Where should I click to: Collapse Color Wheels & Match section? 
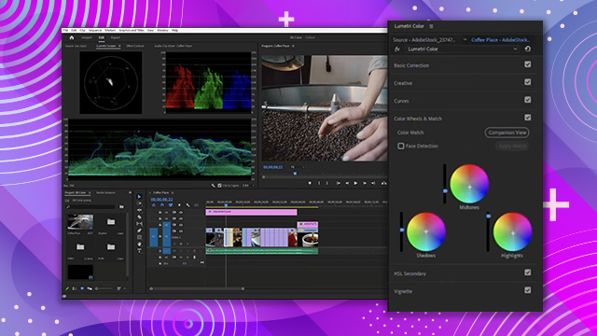pos(418,119)
